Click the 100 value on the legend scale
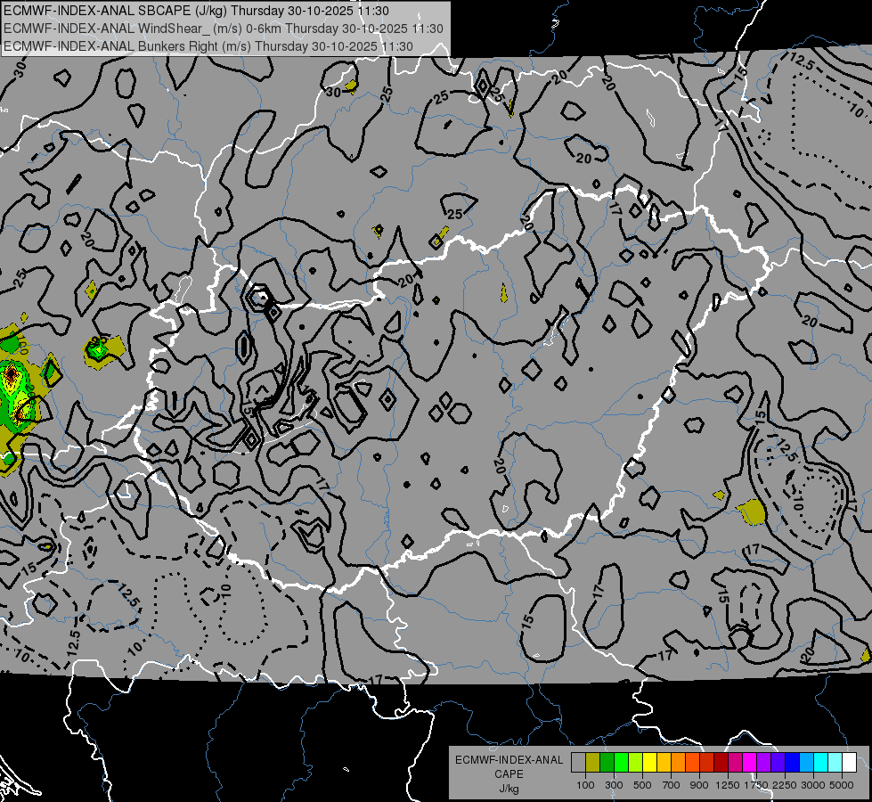This screenshot has height=802, width=872. click(x=585, y=785)
